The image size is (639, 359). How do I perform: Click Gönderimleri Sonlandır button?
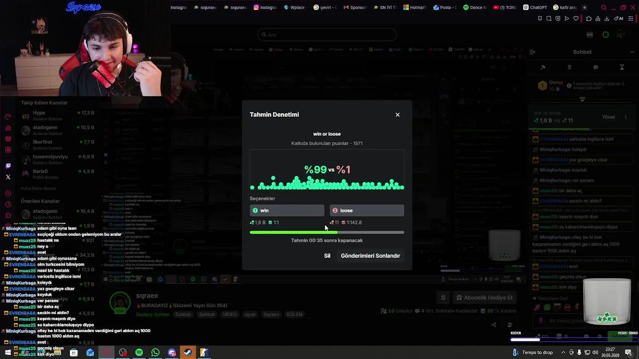[x=370, y=256]
